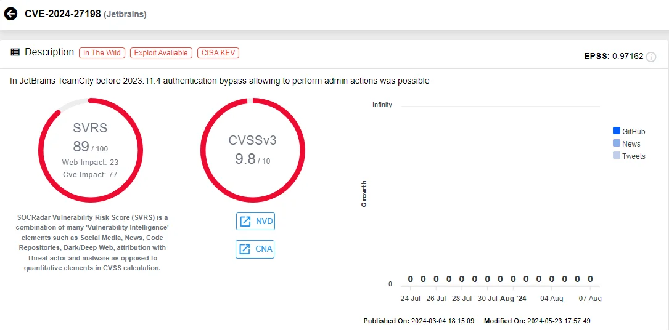Toggle GitHub series in chart legend
The width and height of the screenshot is (669, 330).
point(629,132)
